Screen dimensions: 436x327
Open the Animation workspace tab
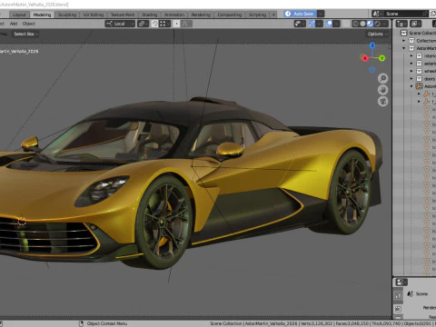(x=174, y=15)
